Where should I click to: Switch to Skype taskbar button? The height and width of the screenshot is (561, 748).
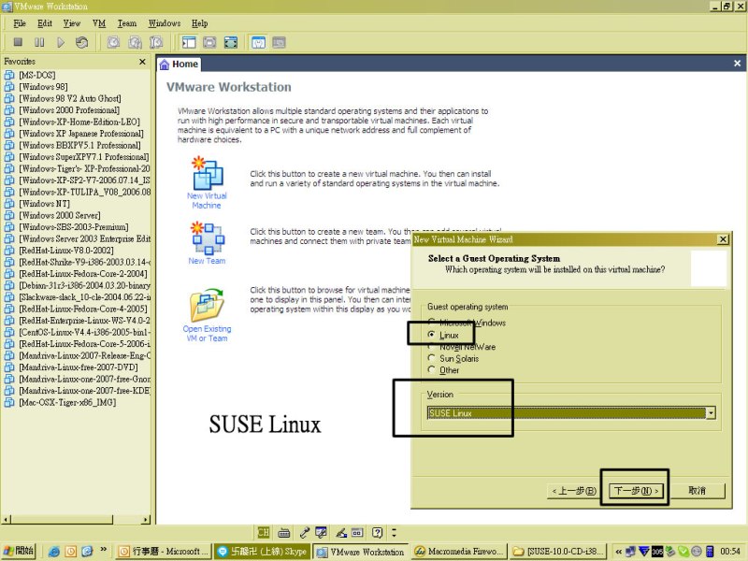coord(262,552)
